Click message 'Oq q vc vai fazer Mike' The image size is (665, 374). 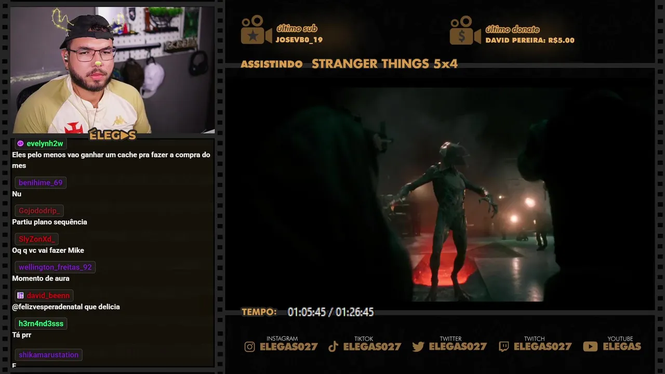click(48, 250)
